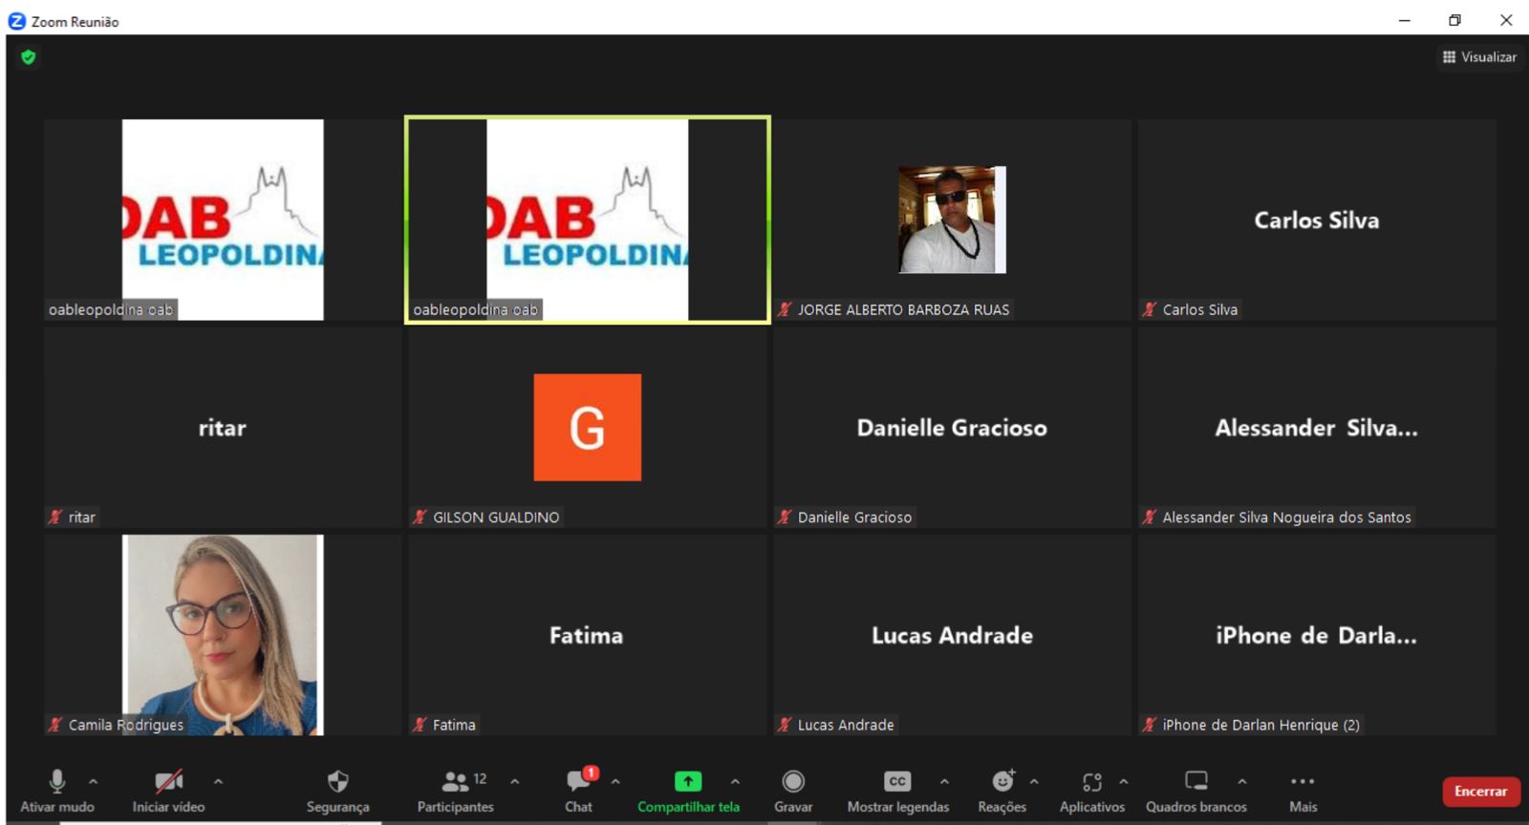This screenshot has height=825, width=1529.
Task: Expand arrow next to Chat
Action: point(615,781)
